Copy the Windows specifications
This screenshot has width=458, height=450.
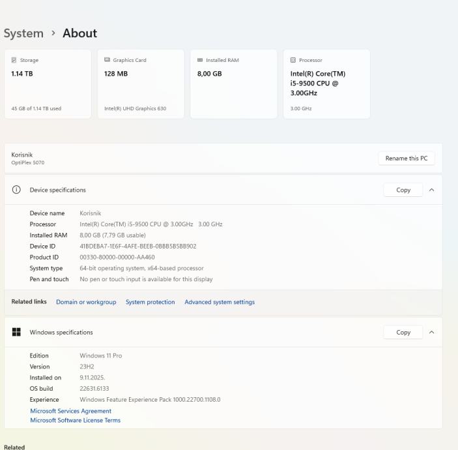coord(403,332)
